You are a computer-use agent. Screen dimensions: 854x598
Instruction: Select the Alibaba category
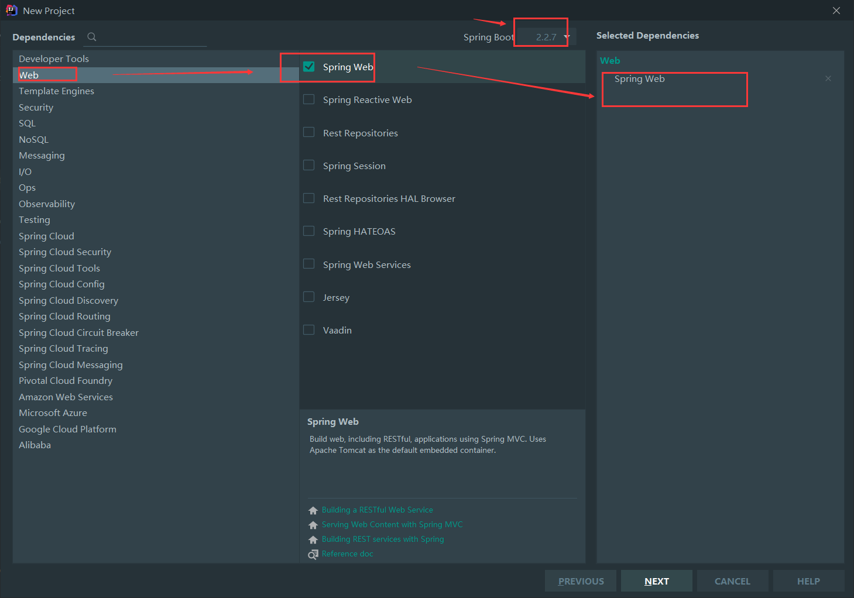(x=156, y=445)
